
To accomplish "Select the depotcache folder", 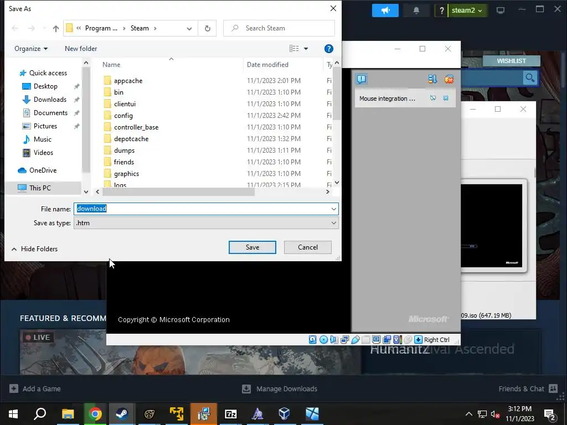I will tap(131, 139).
